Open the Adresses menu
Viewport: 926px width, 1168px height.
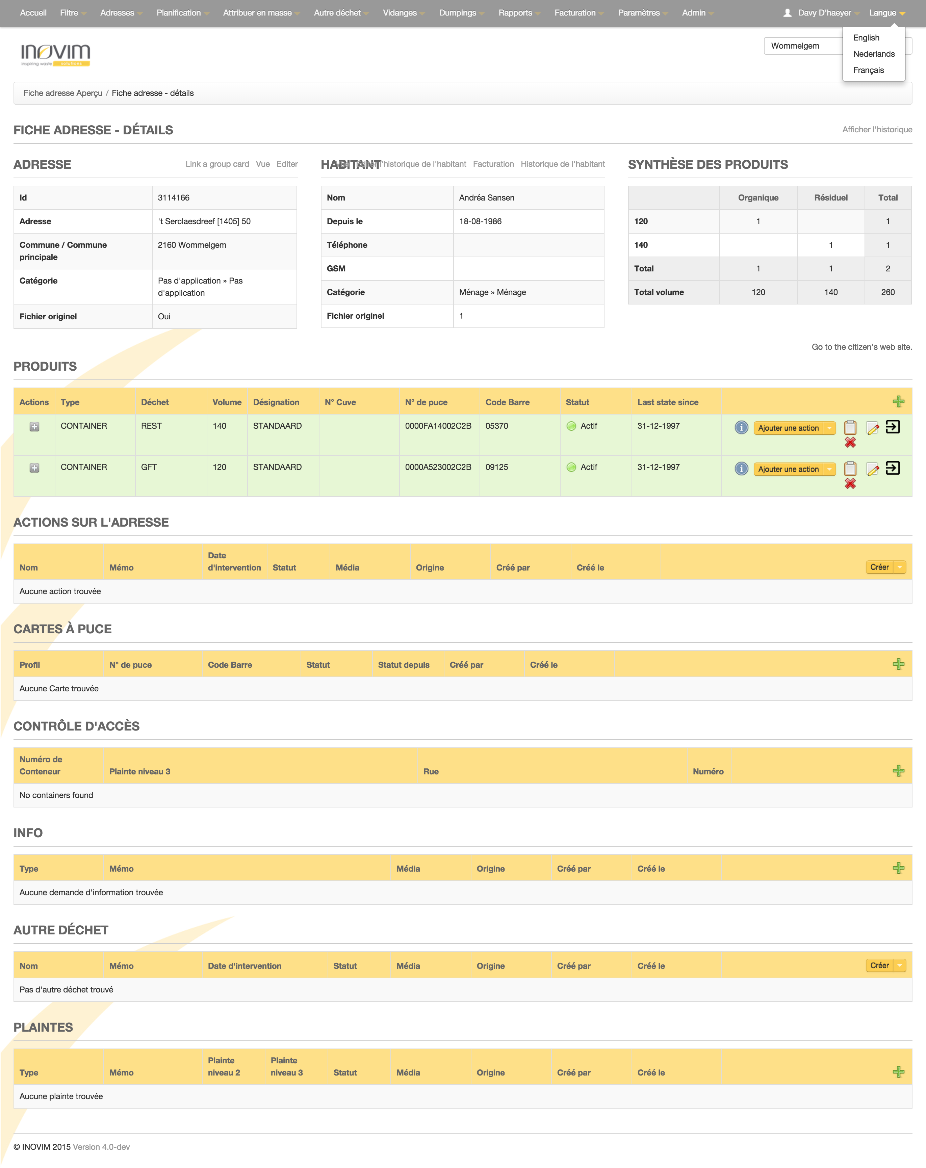pos(121,13)
